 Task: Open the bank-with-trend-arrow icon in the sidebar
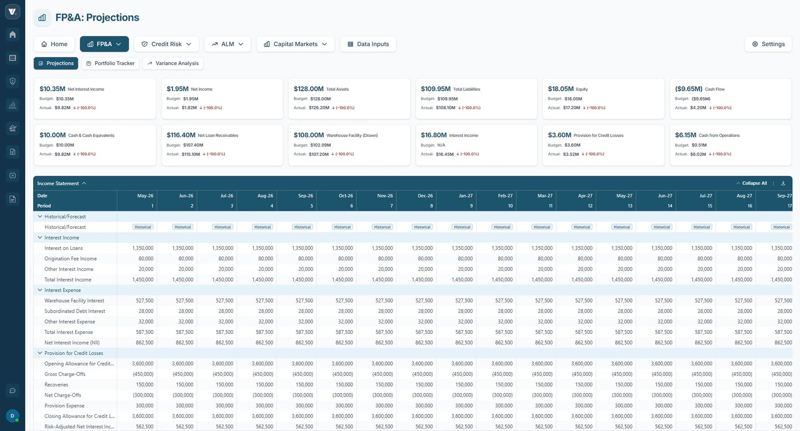click(x=12, y=128)
